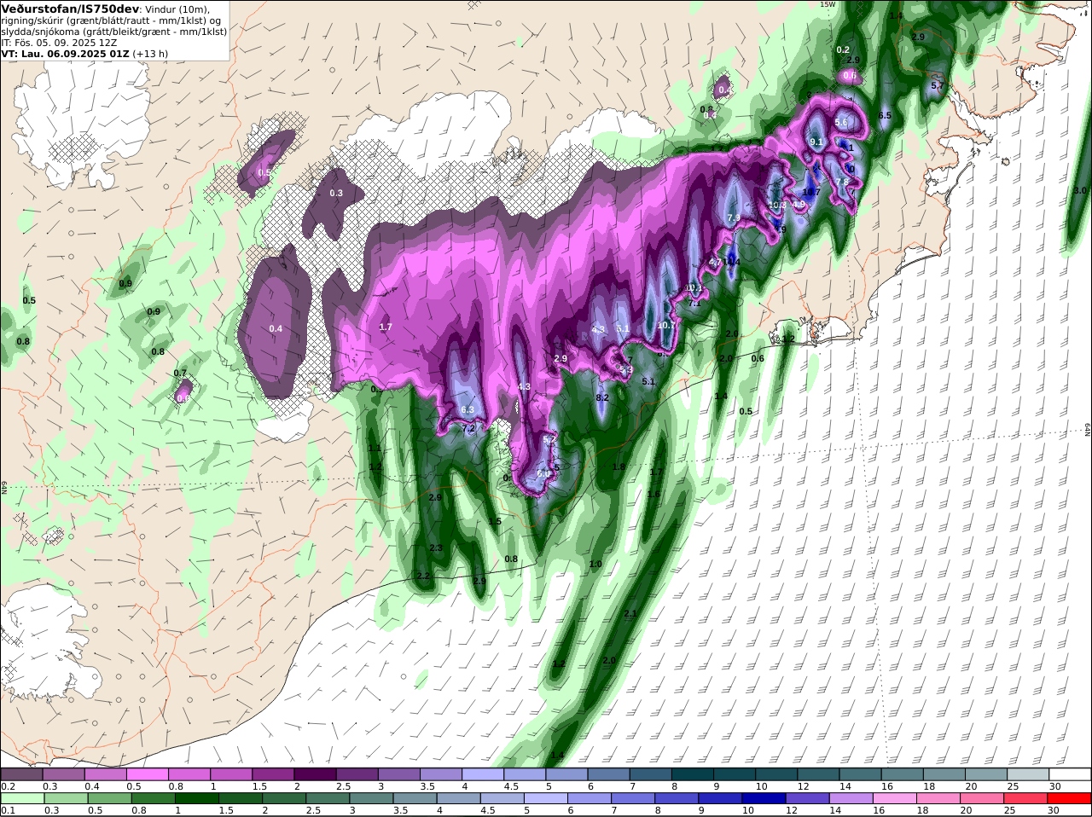Click the title text Veðurstofan/IS750dev
The image size is (1092, 817).
(x=71, y=9)
